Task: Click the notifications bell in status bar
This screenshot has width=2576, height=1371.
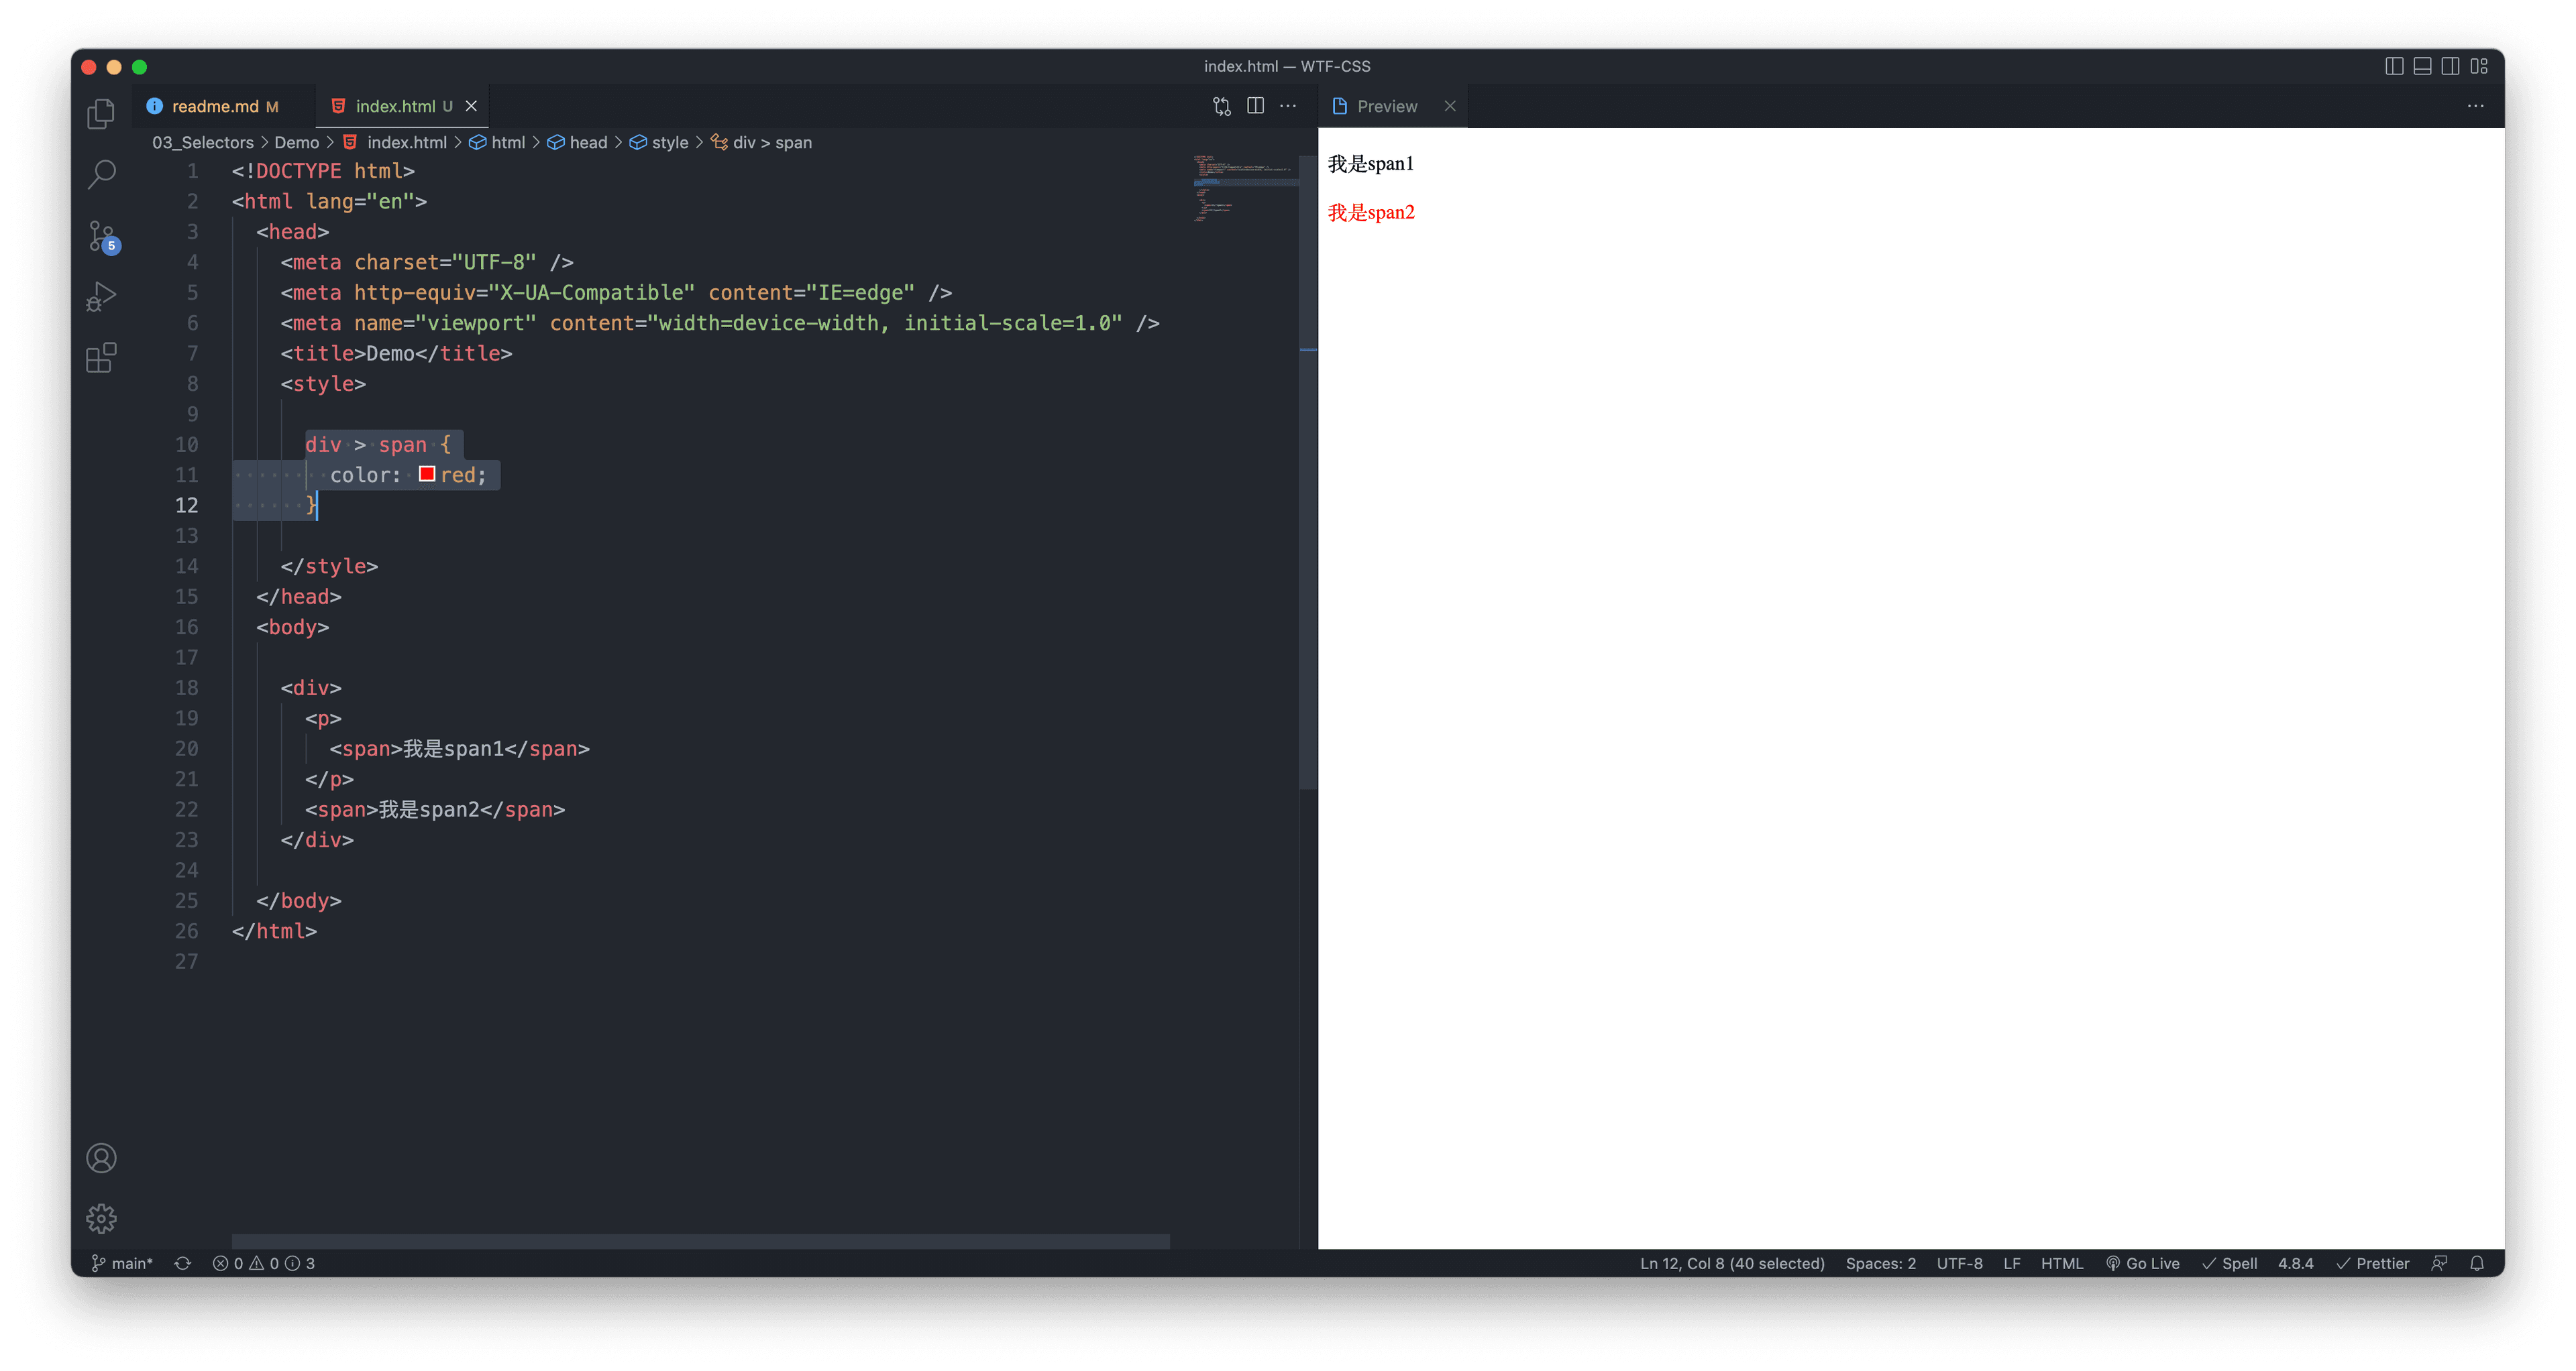Action: coord(2477,1263)
